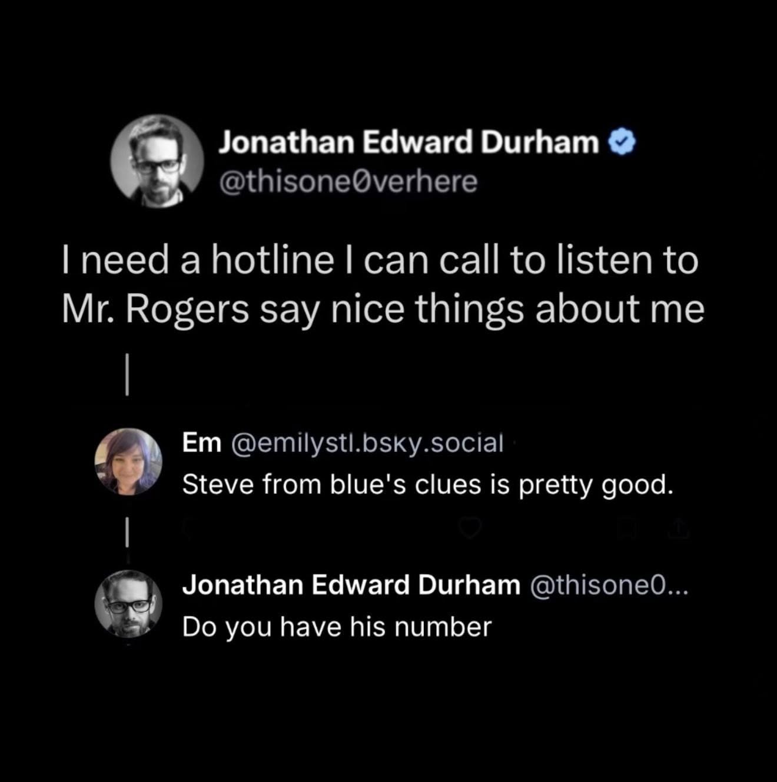Click the 'I need a hotline I can call' line
This screenshot has height=782, width=777.
(x=380, y=261)
